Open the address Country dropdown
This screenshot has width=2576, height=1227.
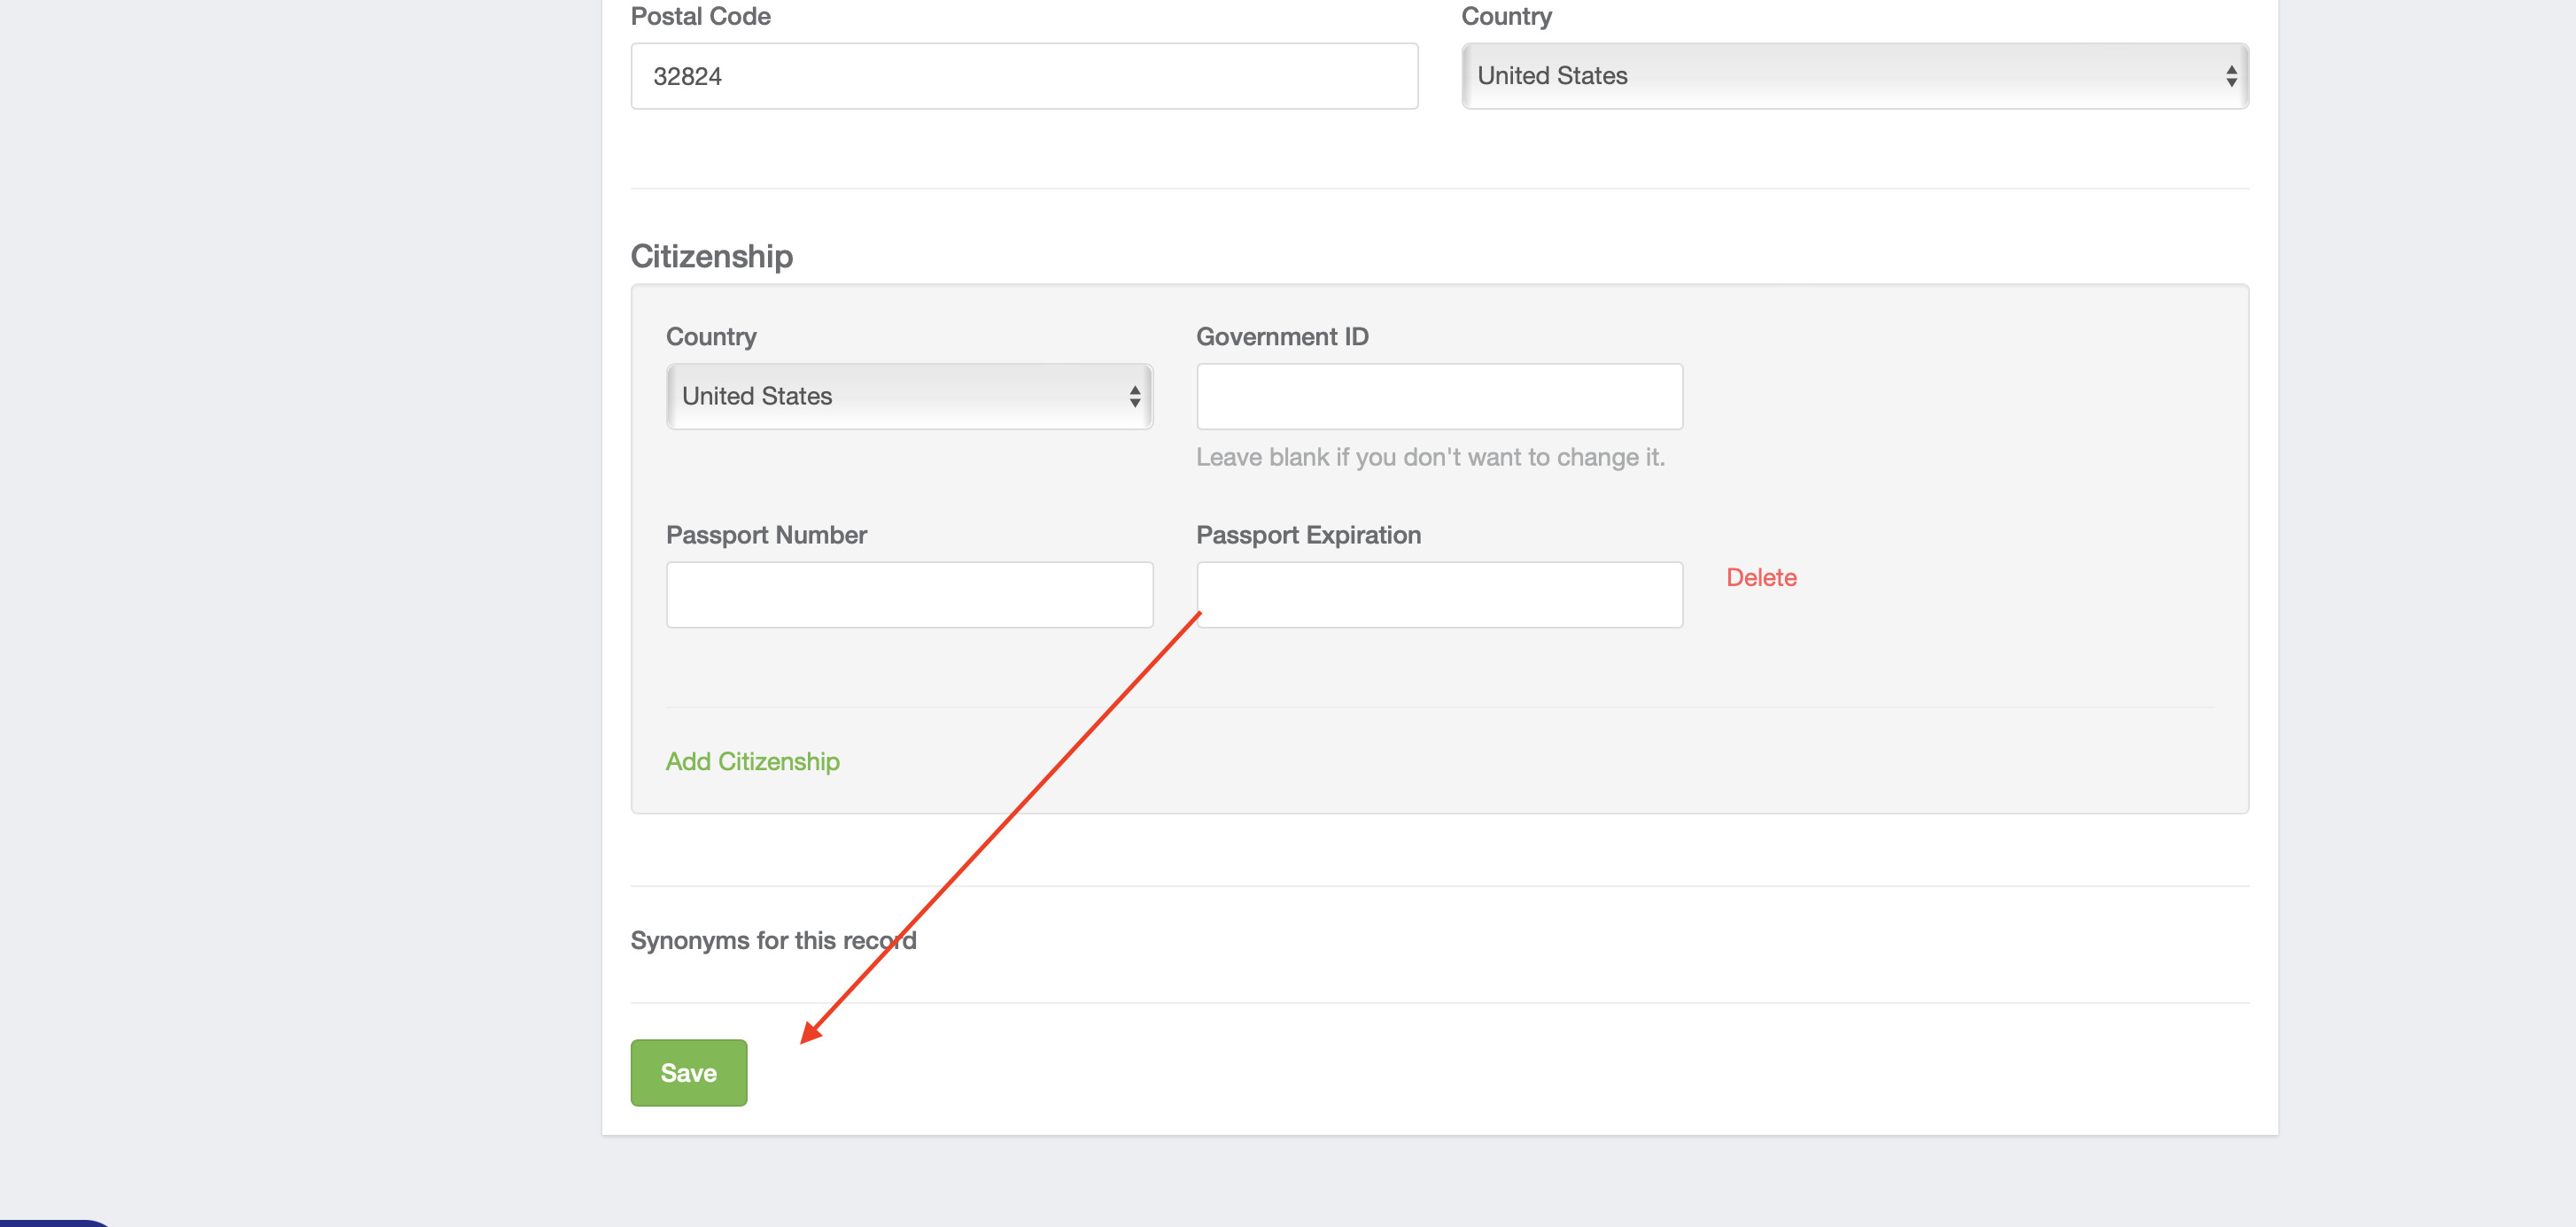pos(1855,76)
